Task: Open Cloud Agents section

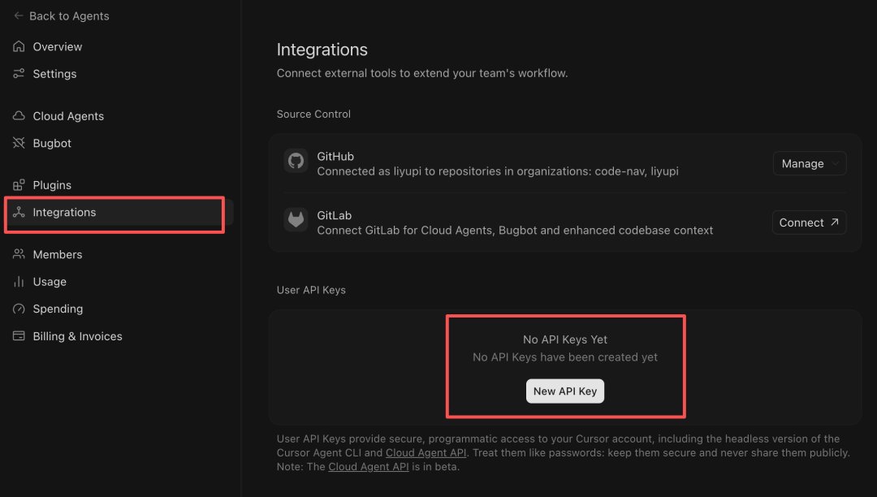Action: [68, 116]
